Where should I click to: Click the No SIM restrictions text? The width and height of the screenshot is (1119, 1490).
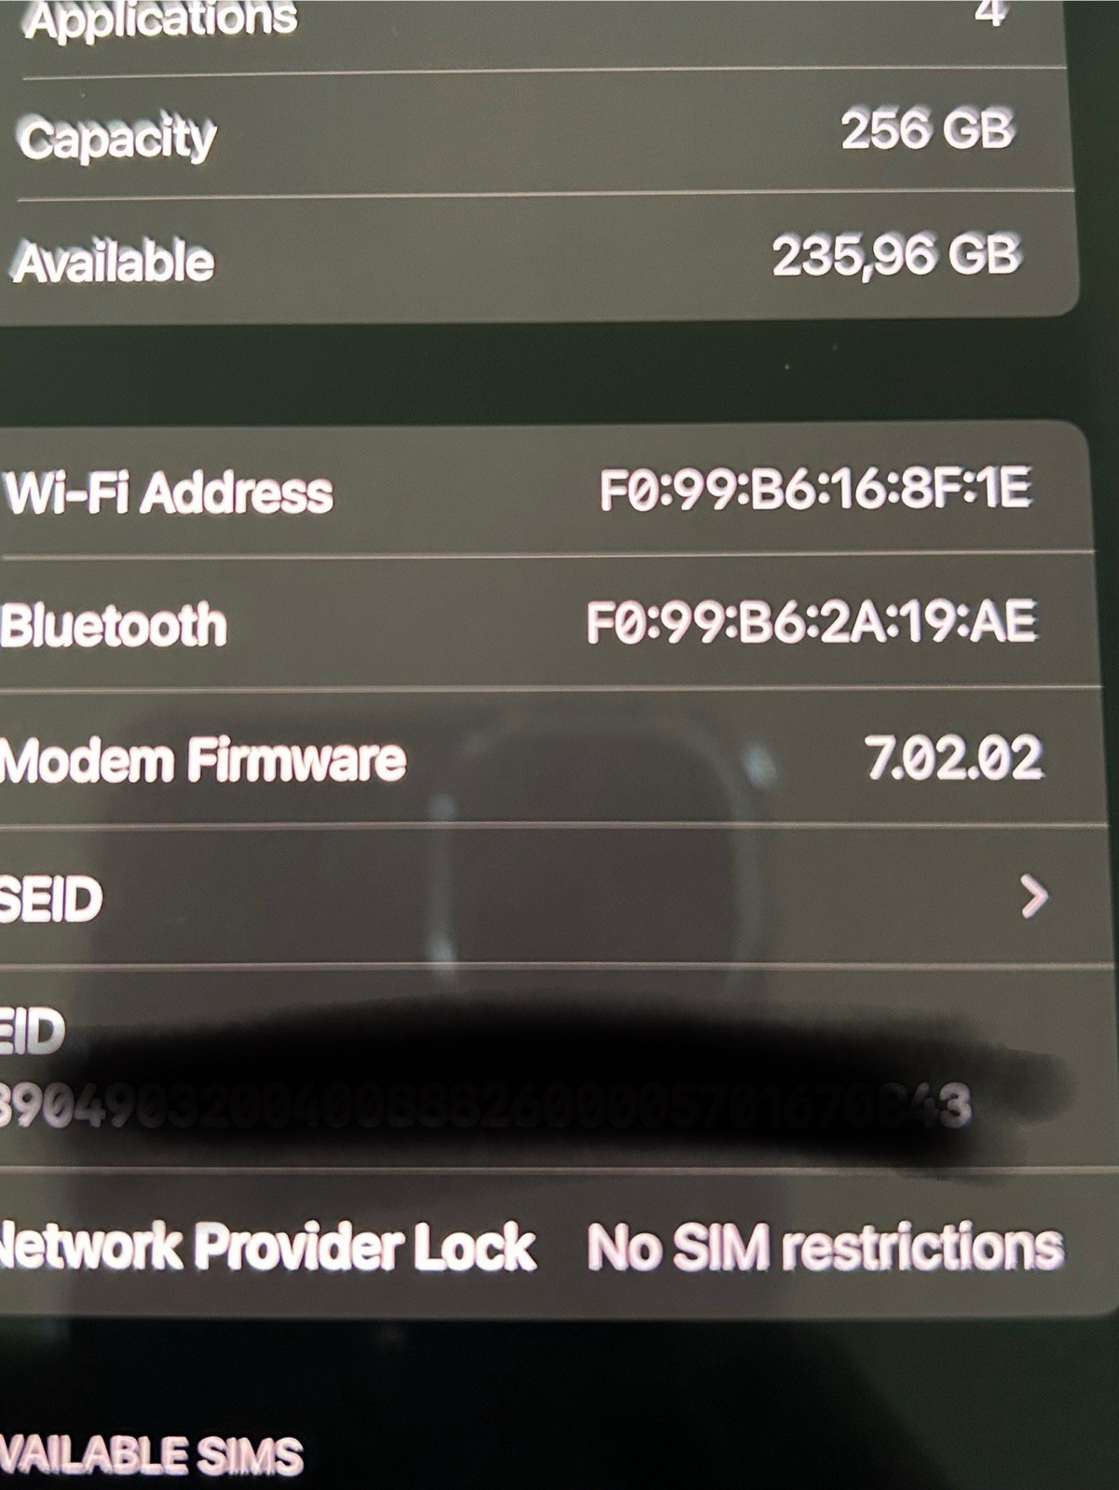tap(826, 1246)
